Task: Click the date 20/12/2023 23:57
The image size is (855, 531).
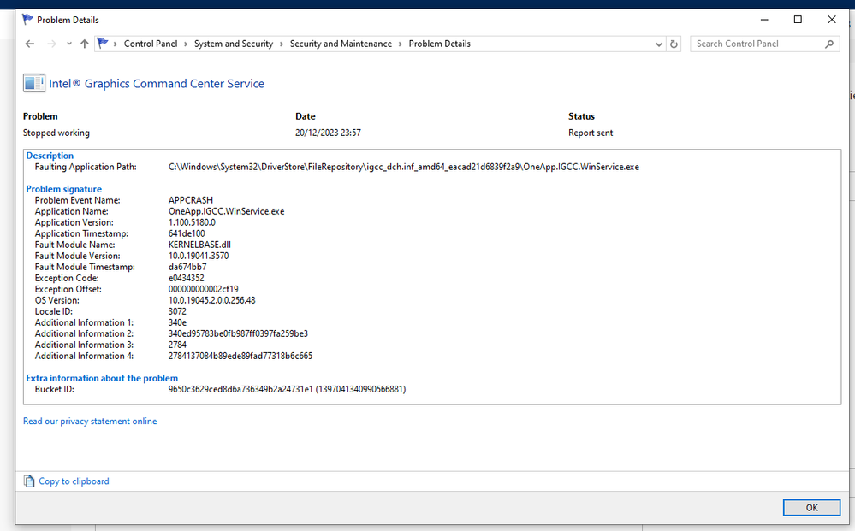Action: (x=328, y=133)
